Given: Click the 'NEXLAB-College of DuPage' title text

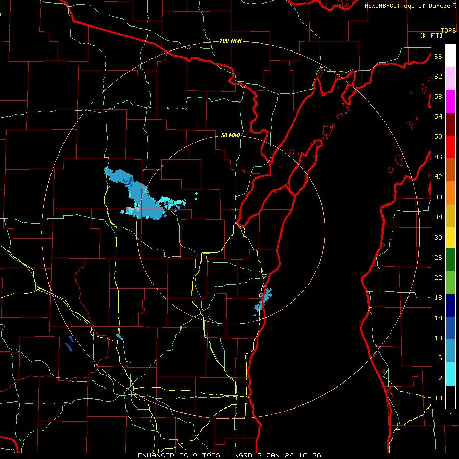Looking at the screenshot, I should click(x=407, y=6).
